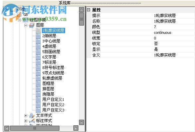Select the 标注样式 tree label

tap(44, 121)
